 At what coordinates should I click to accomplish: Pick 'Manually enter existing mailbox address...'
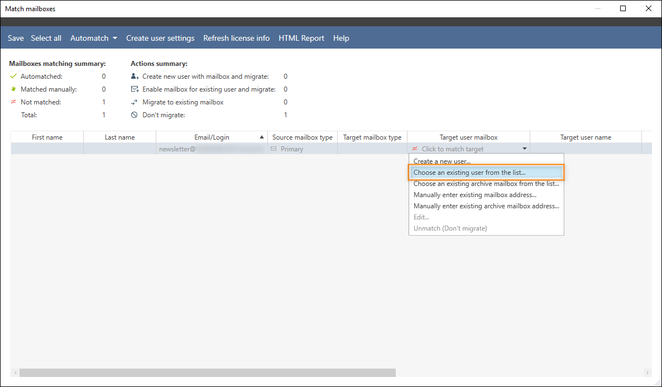coord(486,195)
